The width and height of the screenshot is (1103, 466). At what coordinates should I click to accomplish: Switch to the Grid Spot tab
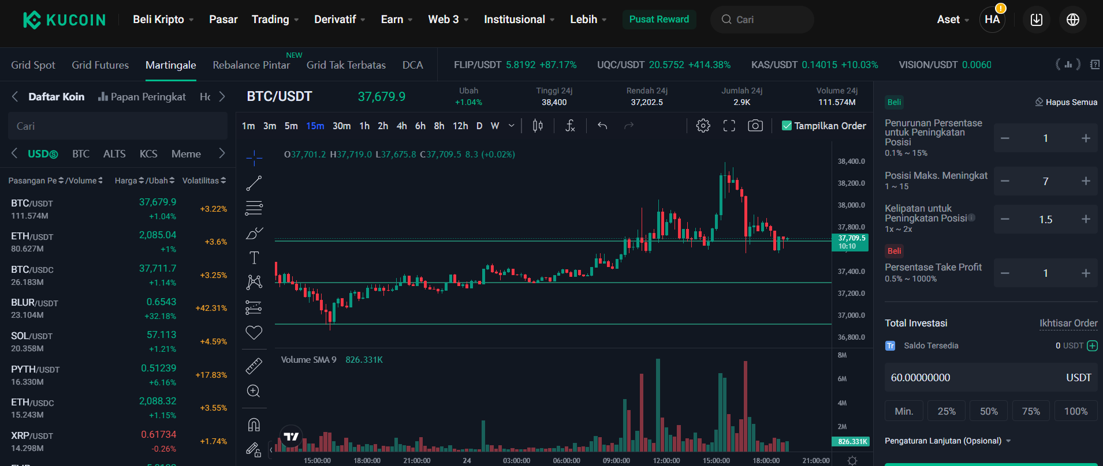(33, 65)
